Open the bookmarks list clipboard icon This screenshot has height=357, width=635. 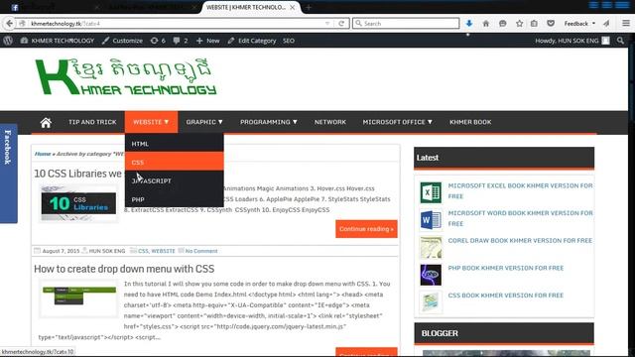pyautogui.click(x=534, y=24)
